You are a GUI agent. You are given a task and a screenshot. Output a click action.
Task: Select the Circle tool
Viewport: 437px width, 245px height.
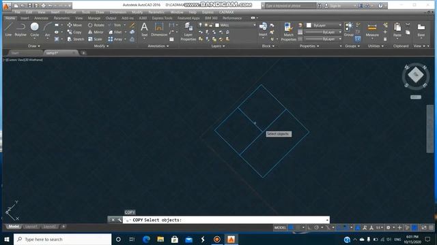pyautogui.click(x=35, y=29)
